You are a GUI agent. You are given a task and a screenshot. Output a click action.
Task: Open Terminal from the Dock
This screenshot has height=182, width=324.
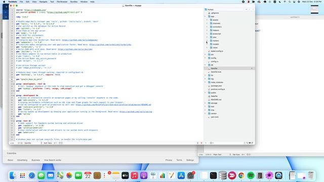click(213, 175)
